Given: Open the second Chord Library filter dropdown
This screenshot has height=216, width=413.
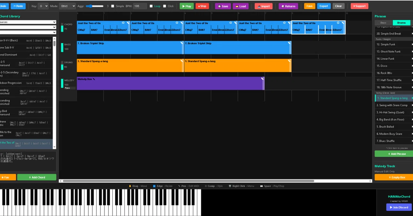Looking at the screenshot, I should point(28,27).
